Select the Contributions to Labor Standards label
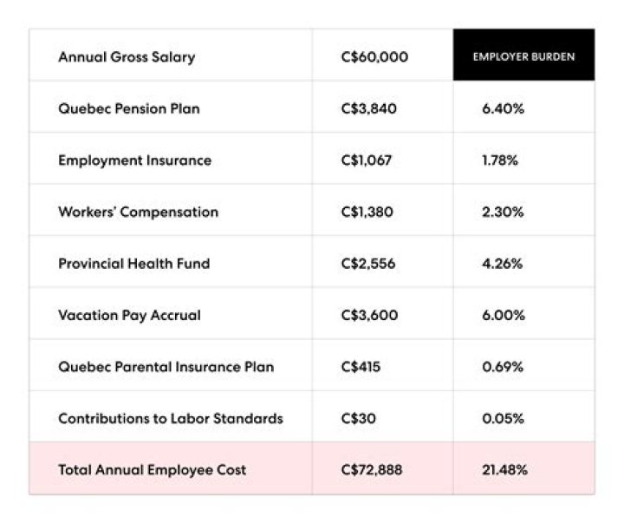Screen dimensions: 624x523 [x=170, y=418]
